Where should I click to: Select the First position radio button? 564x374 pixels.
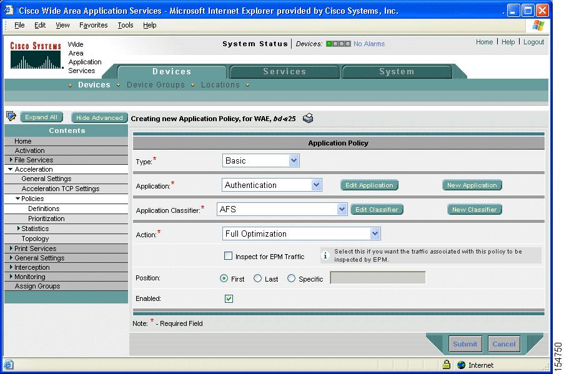coord(224,278)
